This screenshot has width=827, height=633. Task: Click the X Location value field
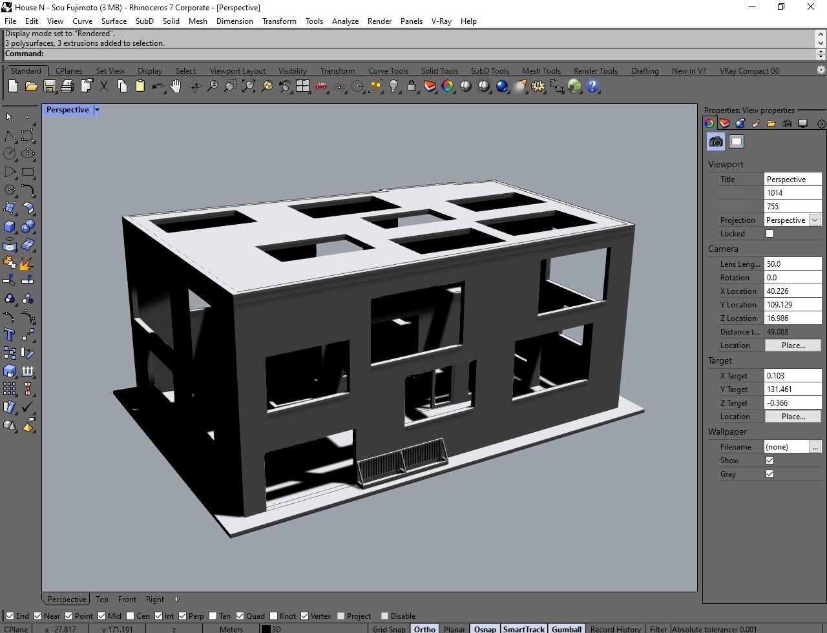793,291
